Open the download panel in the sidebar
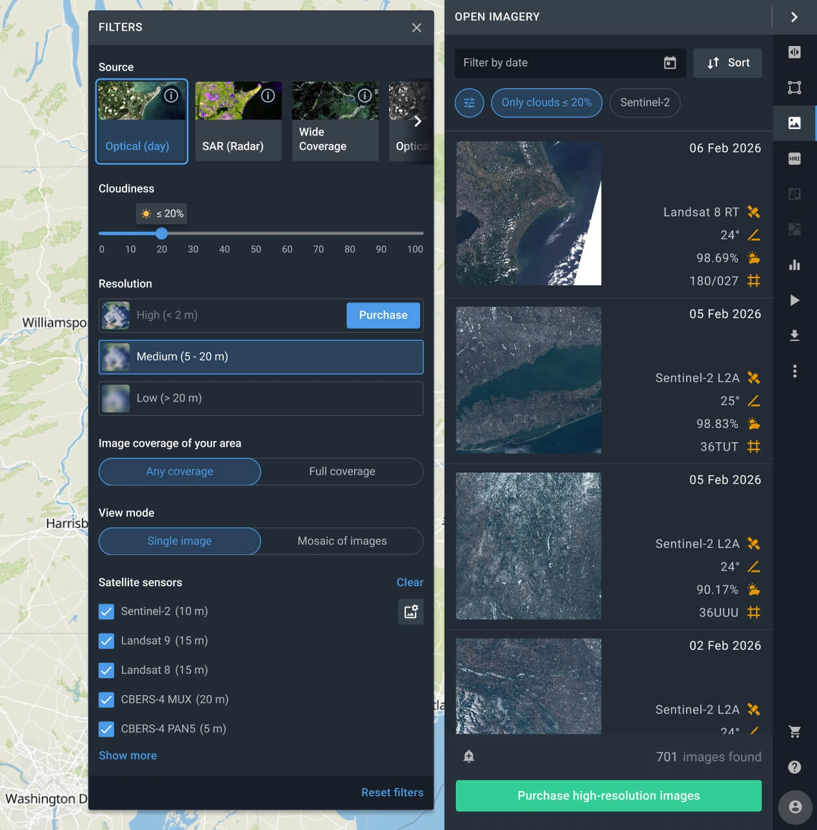The width and height of the screenshot is (817, 830). (x=795, y=336)
